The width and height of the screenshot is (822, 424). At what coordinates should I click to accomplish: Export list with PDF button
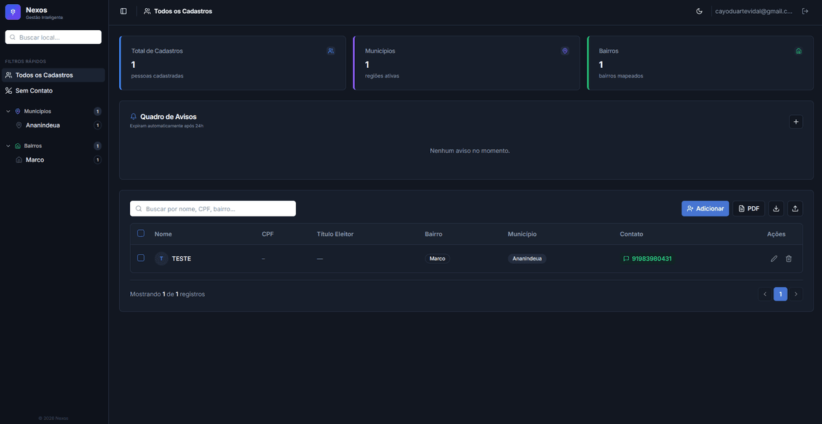click(748, 209)
